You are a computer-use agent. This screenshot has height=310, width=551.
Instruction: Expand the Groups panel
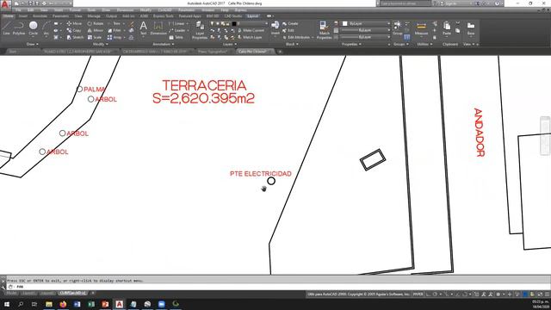(x=401, y=44)
